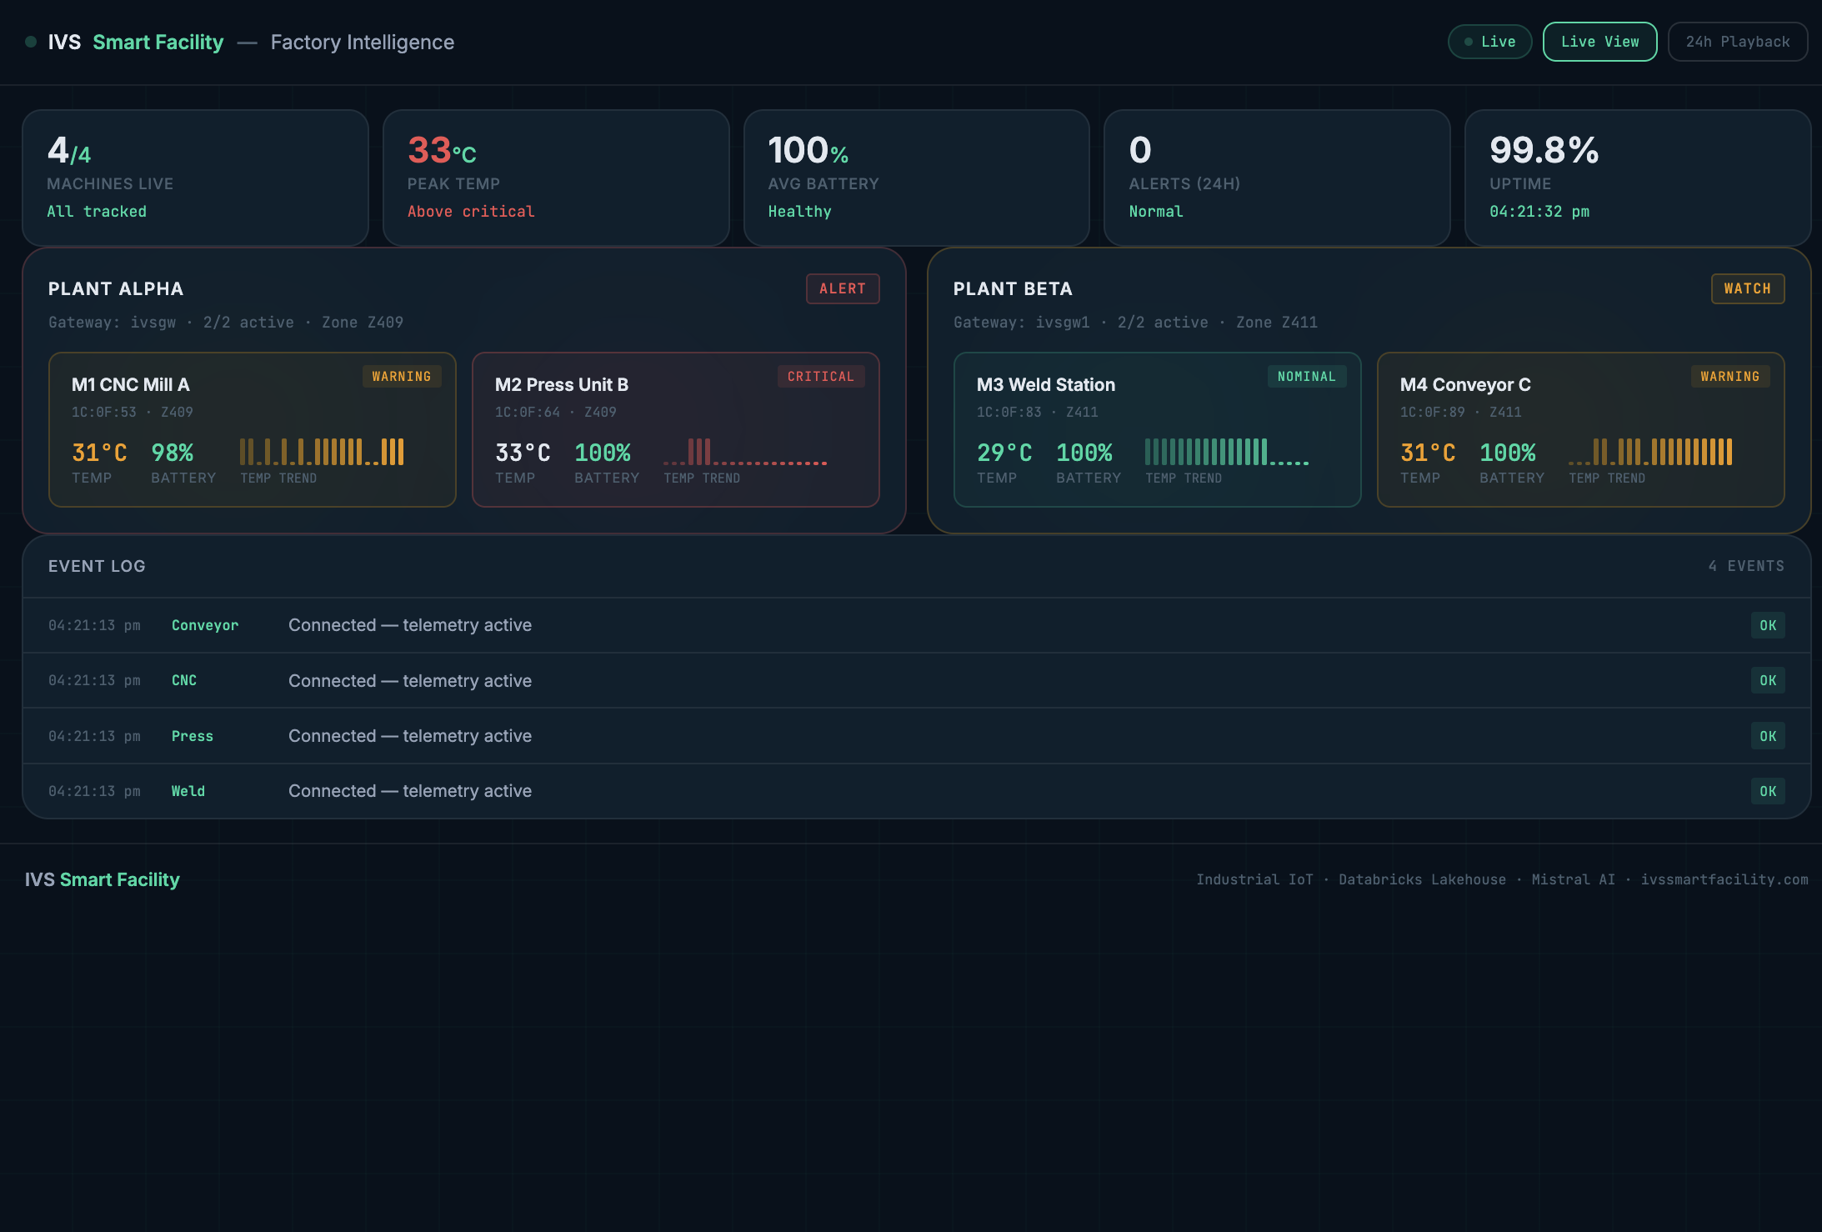Click the OK badge on the CNC event
The image size is (1822, 1232).
click(1768, 680)
